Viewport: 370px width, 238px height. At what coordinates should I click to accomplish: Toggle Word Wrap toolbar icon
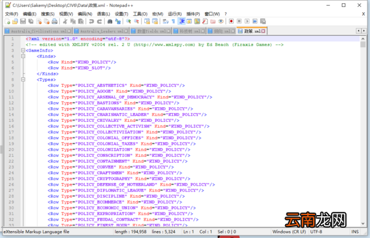[x=165, y=22]
